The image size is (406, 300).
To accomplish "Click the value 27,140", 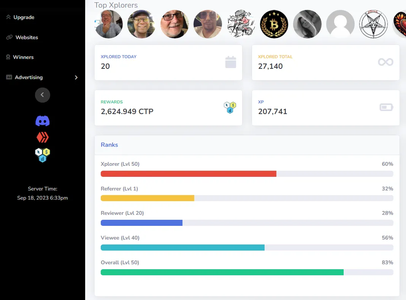I will click(270, 66).
